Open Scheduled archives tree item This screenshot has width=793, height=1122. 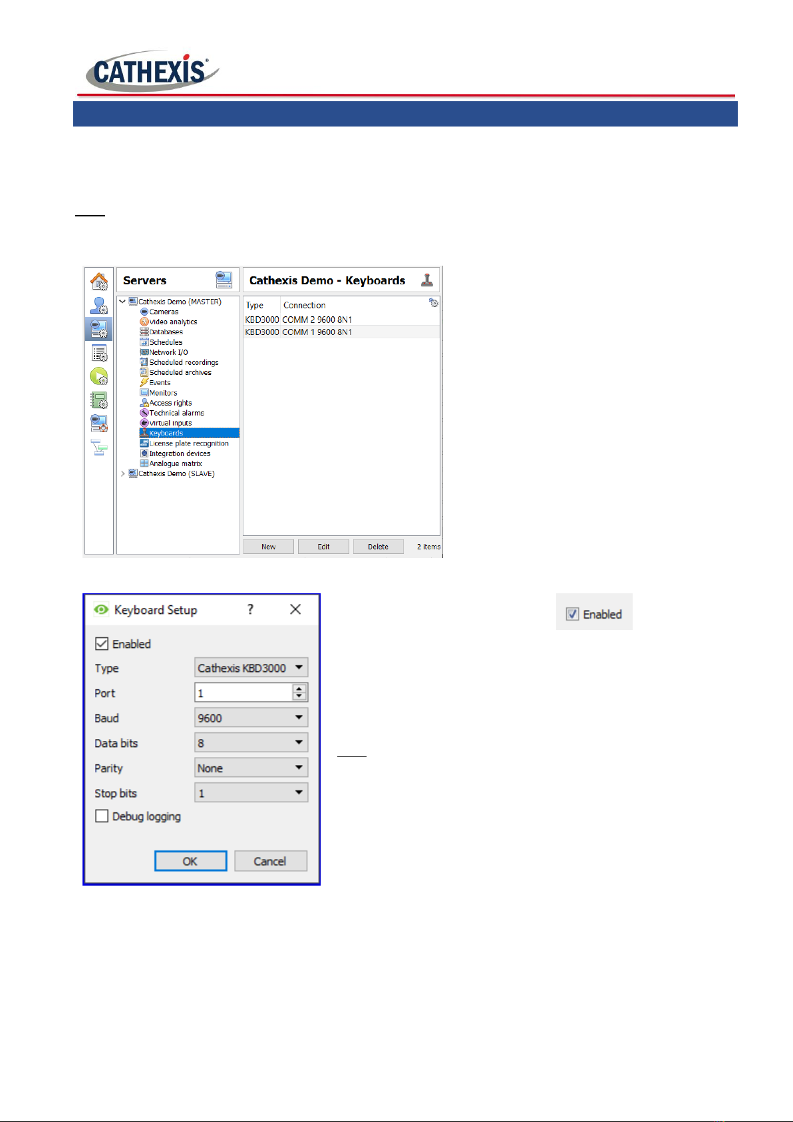click(x=180, y=372)
